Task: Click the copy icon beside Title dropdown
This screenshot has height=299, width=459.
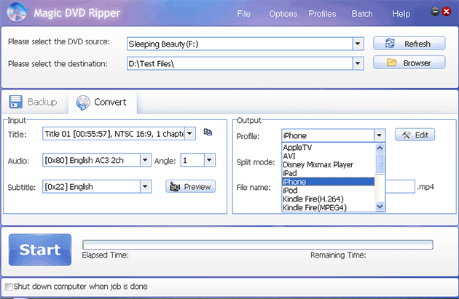Action: 208,132
